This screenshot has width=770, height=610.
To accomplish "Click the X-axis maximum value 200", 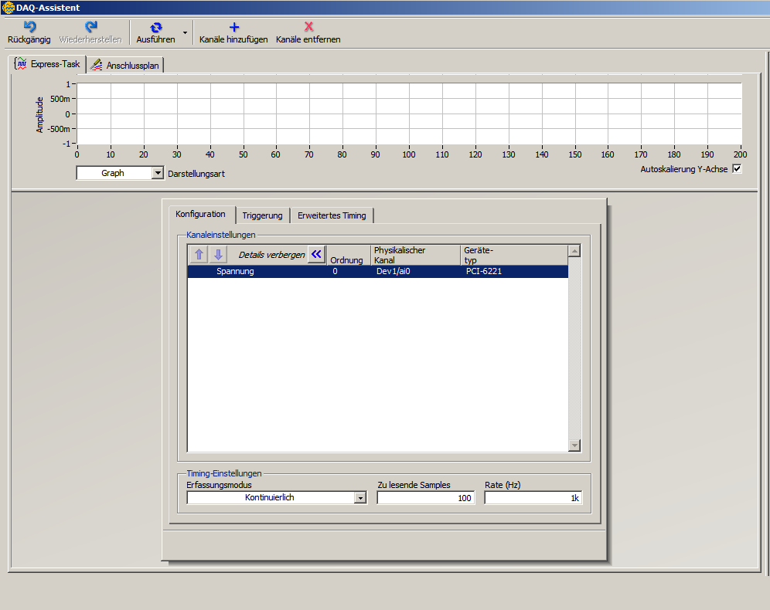I will click(x=740, y=154).
